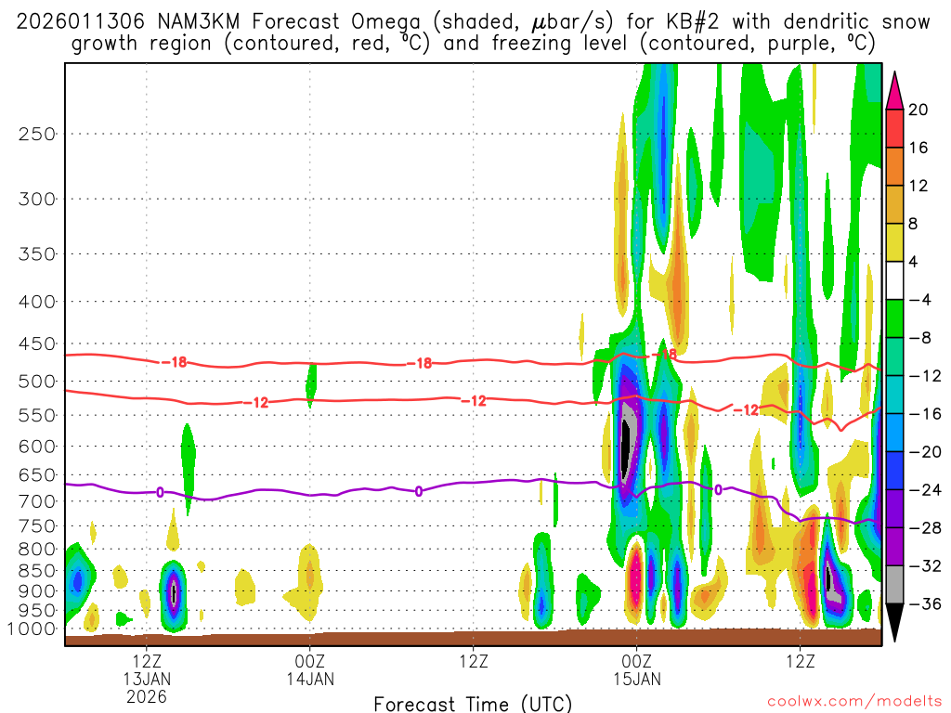Click the red swatch between 16 and 20

click(x=894, y=128)
